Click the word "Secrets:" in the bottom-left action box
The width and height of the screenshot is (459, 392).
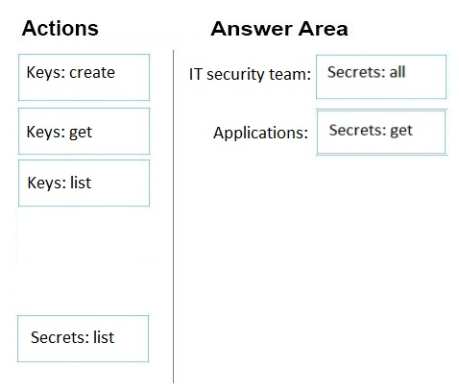click(x=60, y=337)
